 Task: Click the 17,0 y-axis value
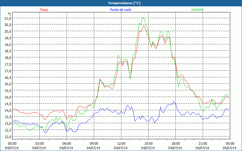pos(8,71)
